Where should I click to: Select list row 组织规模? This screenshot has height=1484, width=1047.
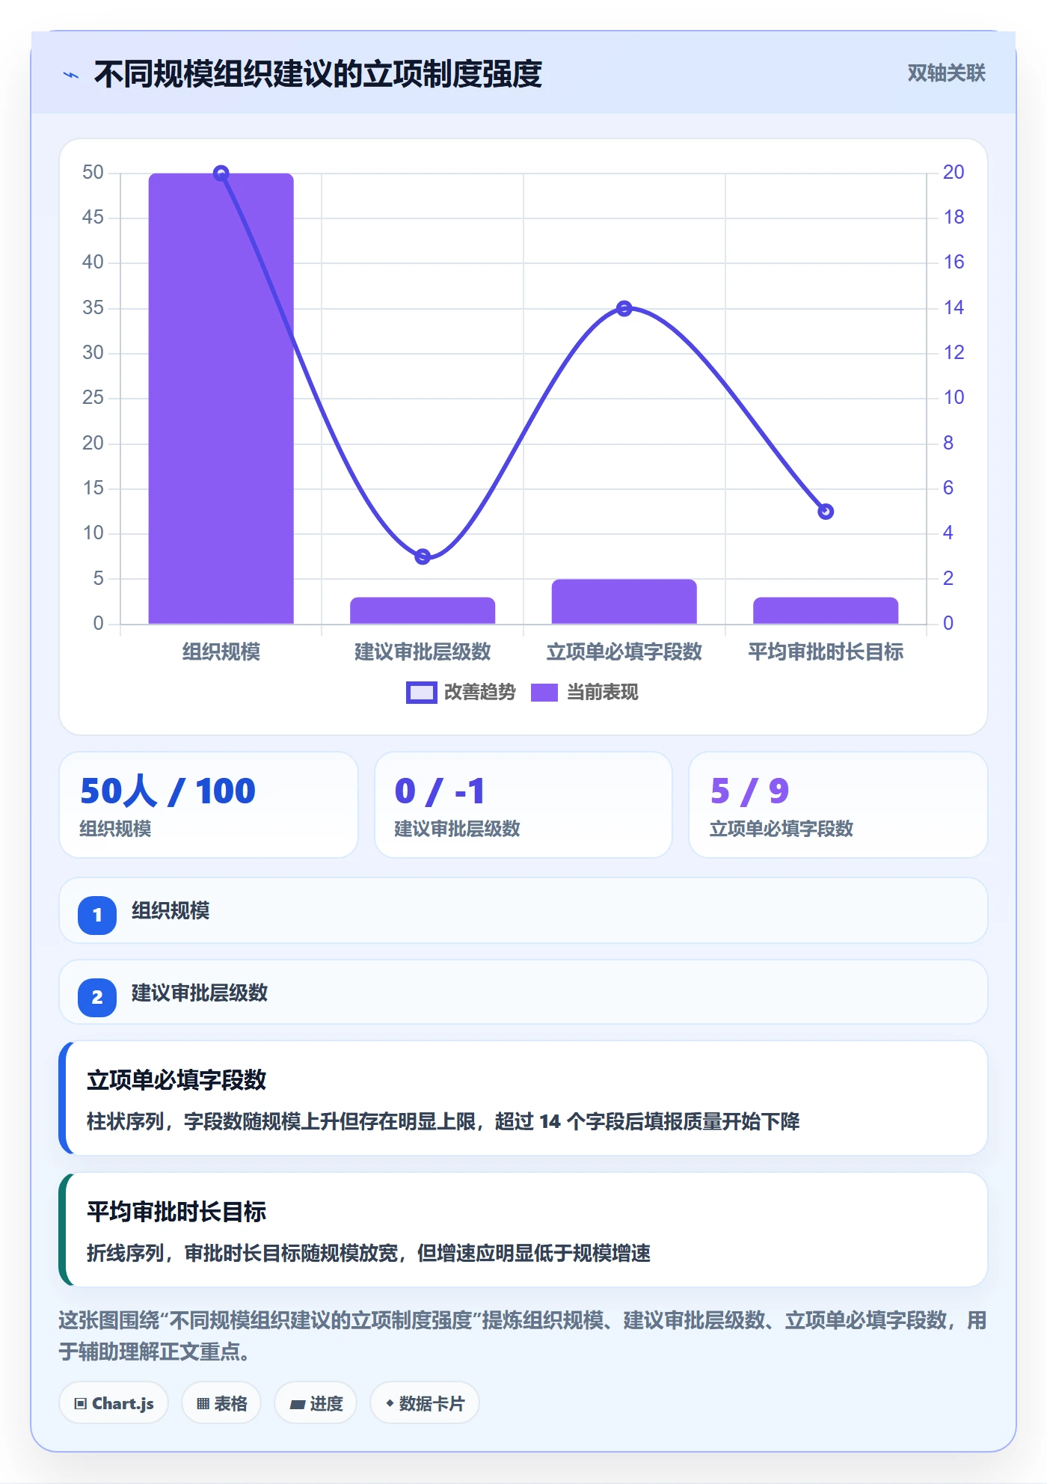(523, 910)
